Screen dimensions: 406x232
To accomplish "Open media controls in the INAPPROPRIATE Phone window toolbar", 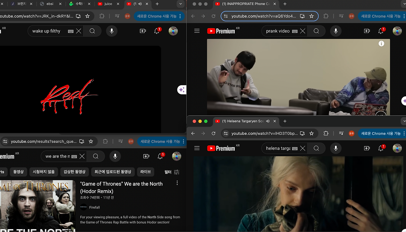I will 341,16.
